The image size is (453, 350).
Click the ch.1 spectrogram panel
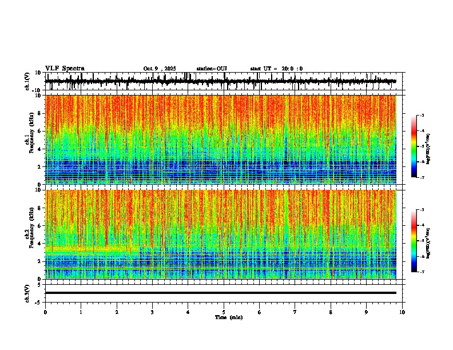pyautogui.click(x=221, y=140)
